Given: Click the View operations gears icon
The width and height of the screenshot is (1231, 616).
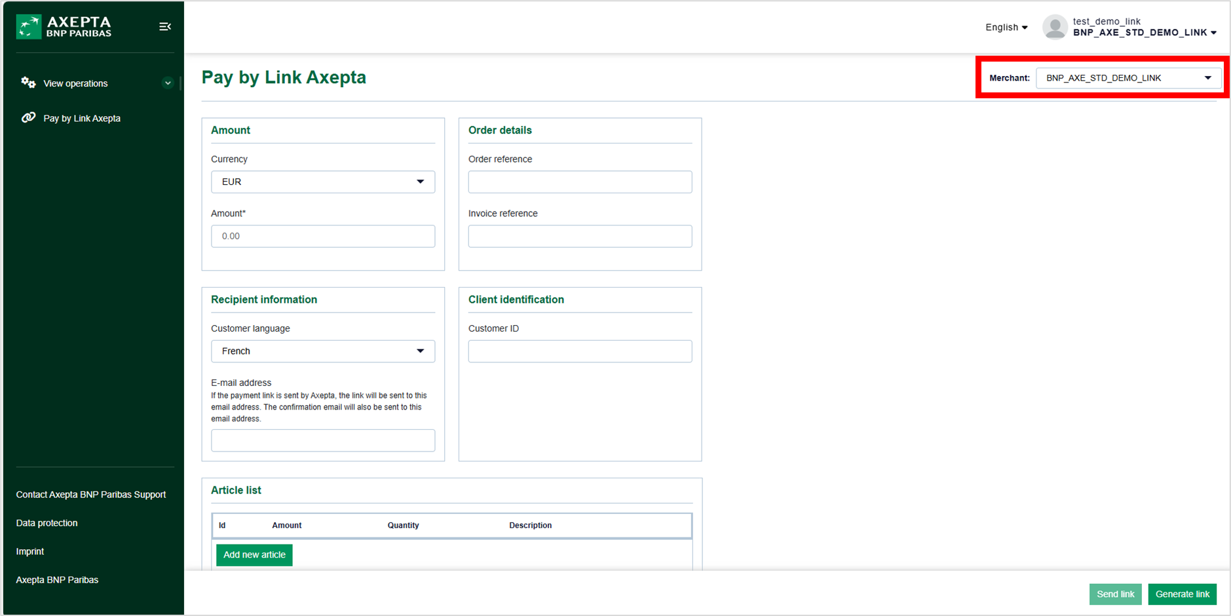Looking at the screenshot, I should click(28, 83).
